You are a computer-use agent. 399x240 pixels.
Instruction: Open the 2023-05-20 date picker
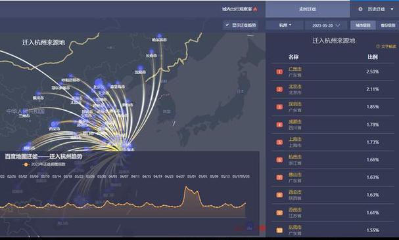[326, 26]
